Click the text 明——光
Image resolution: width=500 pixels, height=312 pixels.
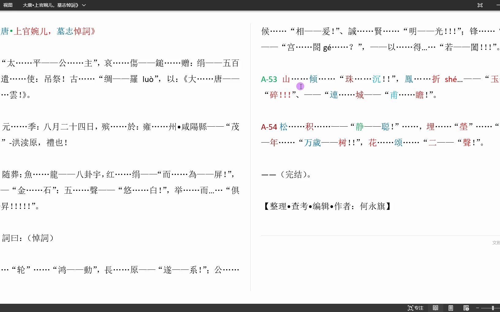coord(426,32)
